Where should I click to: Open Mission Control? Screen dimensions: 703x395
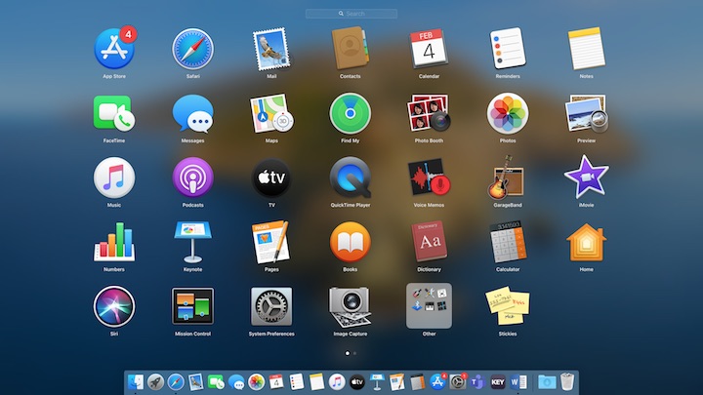pyautogui.click(x=192, y=306)
